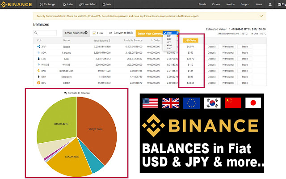This screenshot has width=286, height=179.
Task: Select KRW from the currency list
Action: click(x=169, y=45)
